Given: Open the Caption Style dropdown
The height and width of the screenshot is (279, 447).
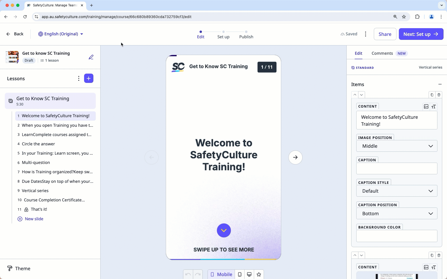Looking at the screenshot, I should [397, 191].
